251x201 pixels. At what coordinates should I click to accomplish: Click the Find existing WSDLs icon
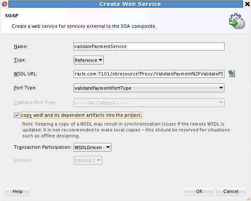click(x=232, y=74)
